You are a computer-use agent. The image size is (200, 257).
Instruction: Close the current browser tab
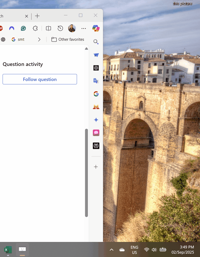coord(27,16)
